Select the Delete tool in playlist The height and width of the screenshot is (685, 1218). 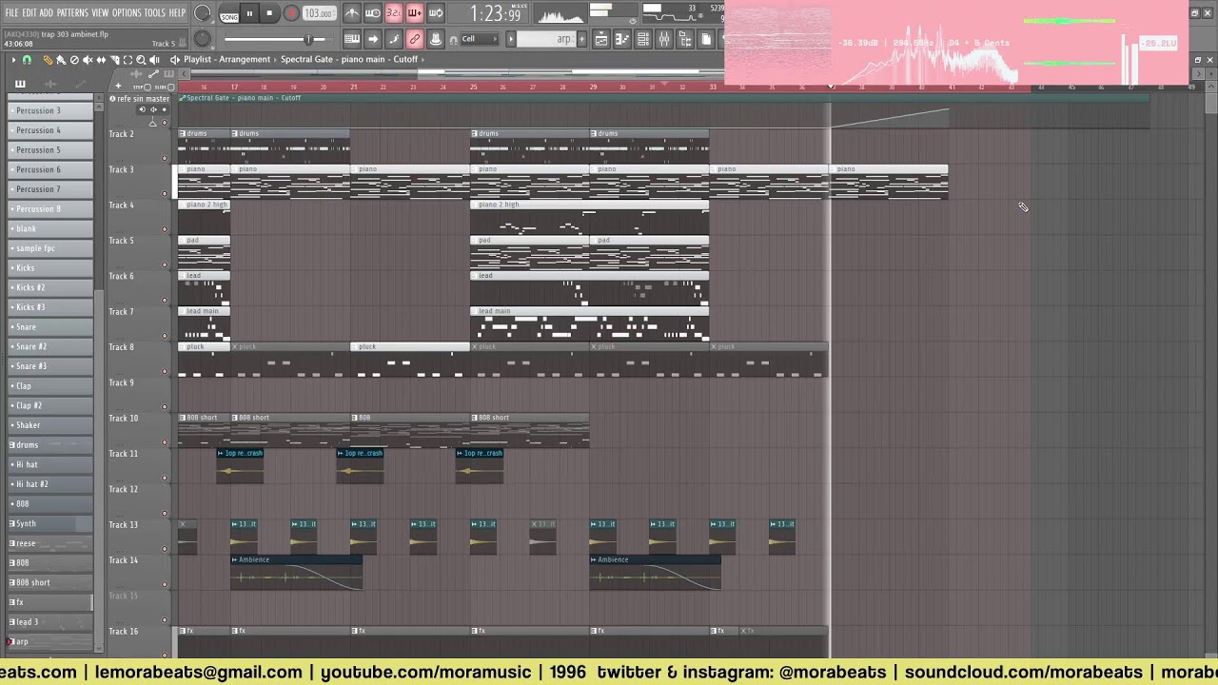(x=74, y=60)
